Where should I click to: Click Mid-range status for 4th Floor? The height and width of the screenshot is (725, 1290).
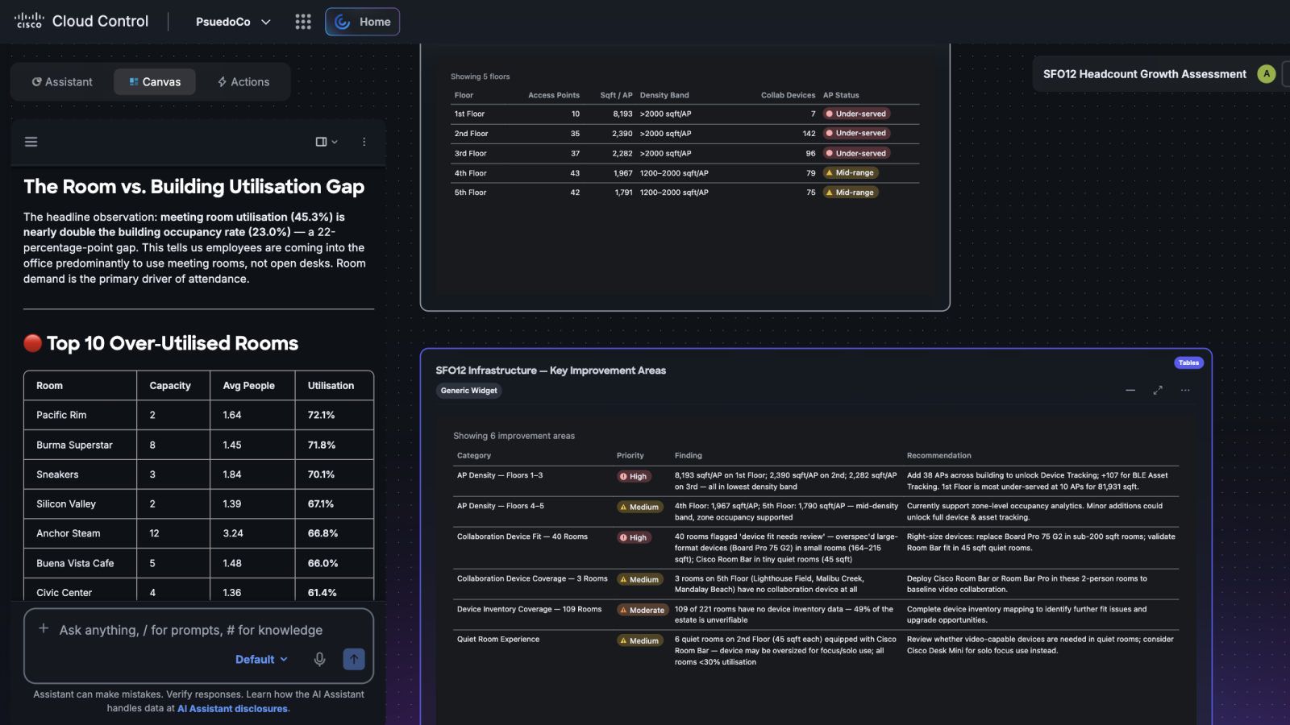[851, 172]
